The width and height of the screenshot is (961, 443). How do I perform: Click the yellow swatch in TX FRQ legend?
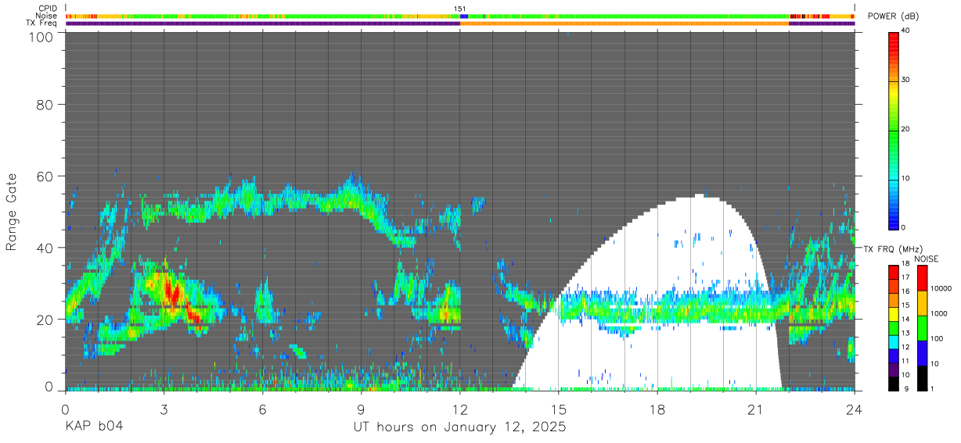point(893,313)
